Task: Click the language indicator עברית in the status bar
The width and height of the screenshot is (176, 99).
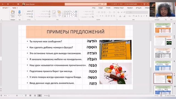Action: click(x=156, y=95)
